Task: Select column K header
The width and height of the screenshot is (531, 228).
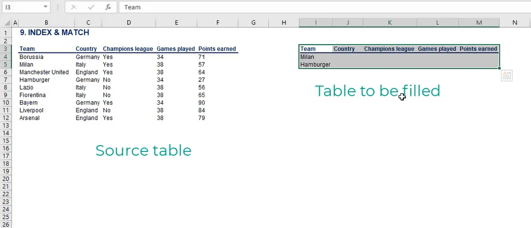Action: pos(390,23)
